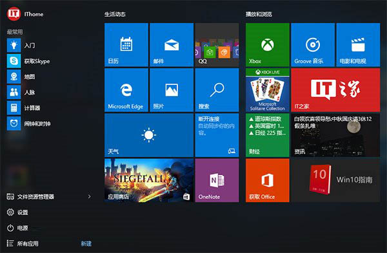Open 设置 Settings
Image resolution: width=387 pixels, height=253 pixels.
pos(17,212)
